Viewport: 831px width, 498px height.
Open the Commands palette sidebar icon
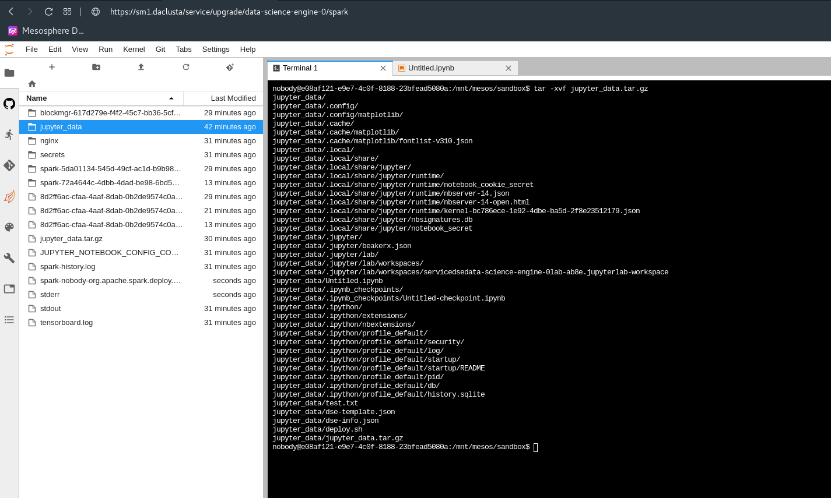[x=9, y=227]
